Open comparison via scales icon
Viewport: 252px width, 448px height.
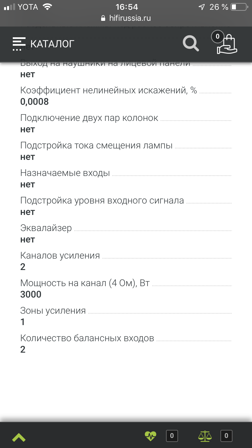(205, 436)
